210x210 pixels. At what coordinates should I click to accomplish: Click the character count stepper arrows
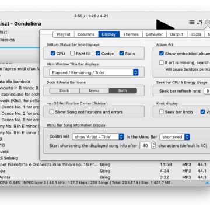pyautogui.click(x=153, y=145)
